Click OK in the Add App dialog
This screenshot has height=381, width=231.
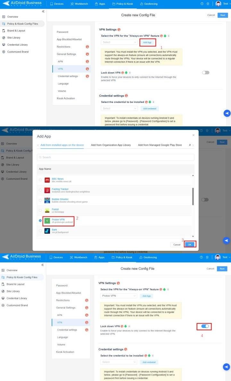[x=190, y=244]
